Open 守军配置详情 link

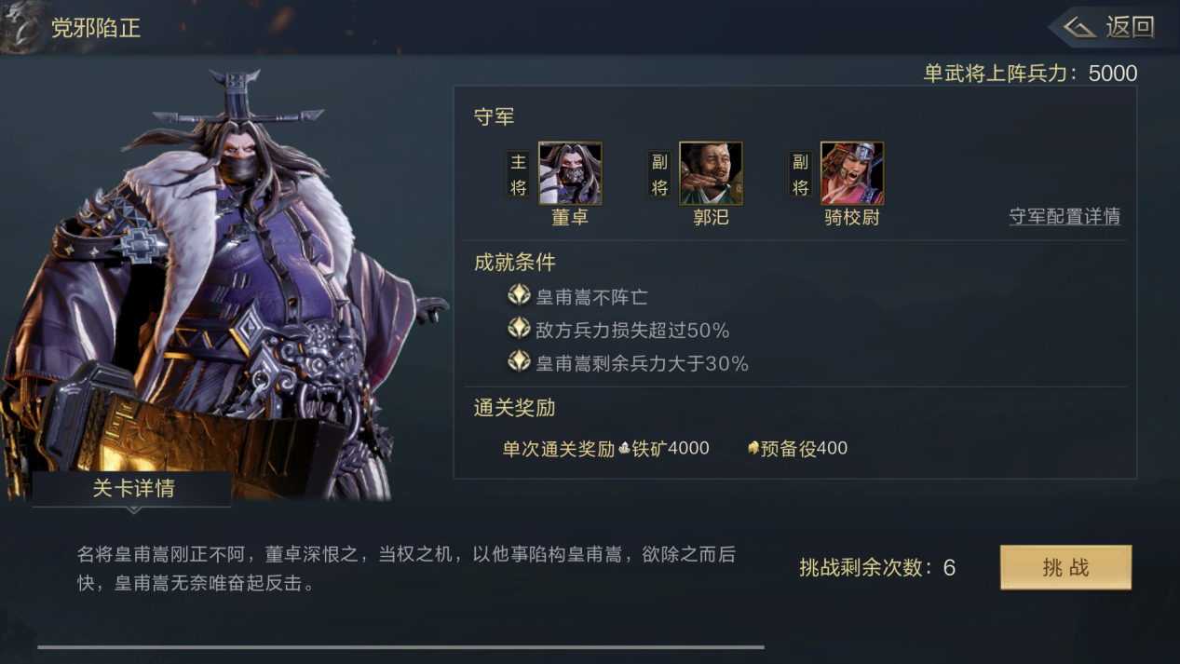click(1065, 217)
